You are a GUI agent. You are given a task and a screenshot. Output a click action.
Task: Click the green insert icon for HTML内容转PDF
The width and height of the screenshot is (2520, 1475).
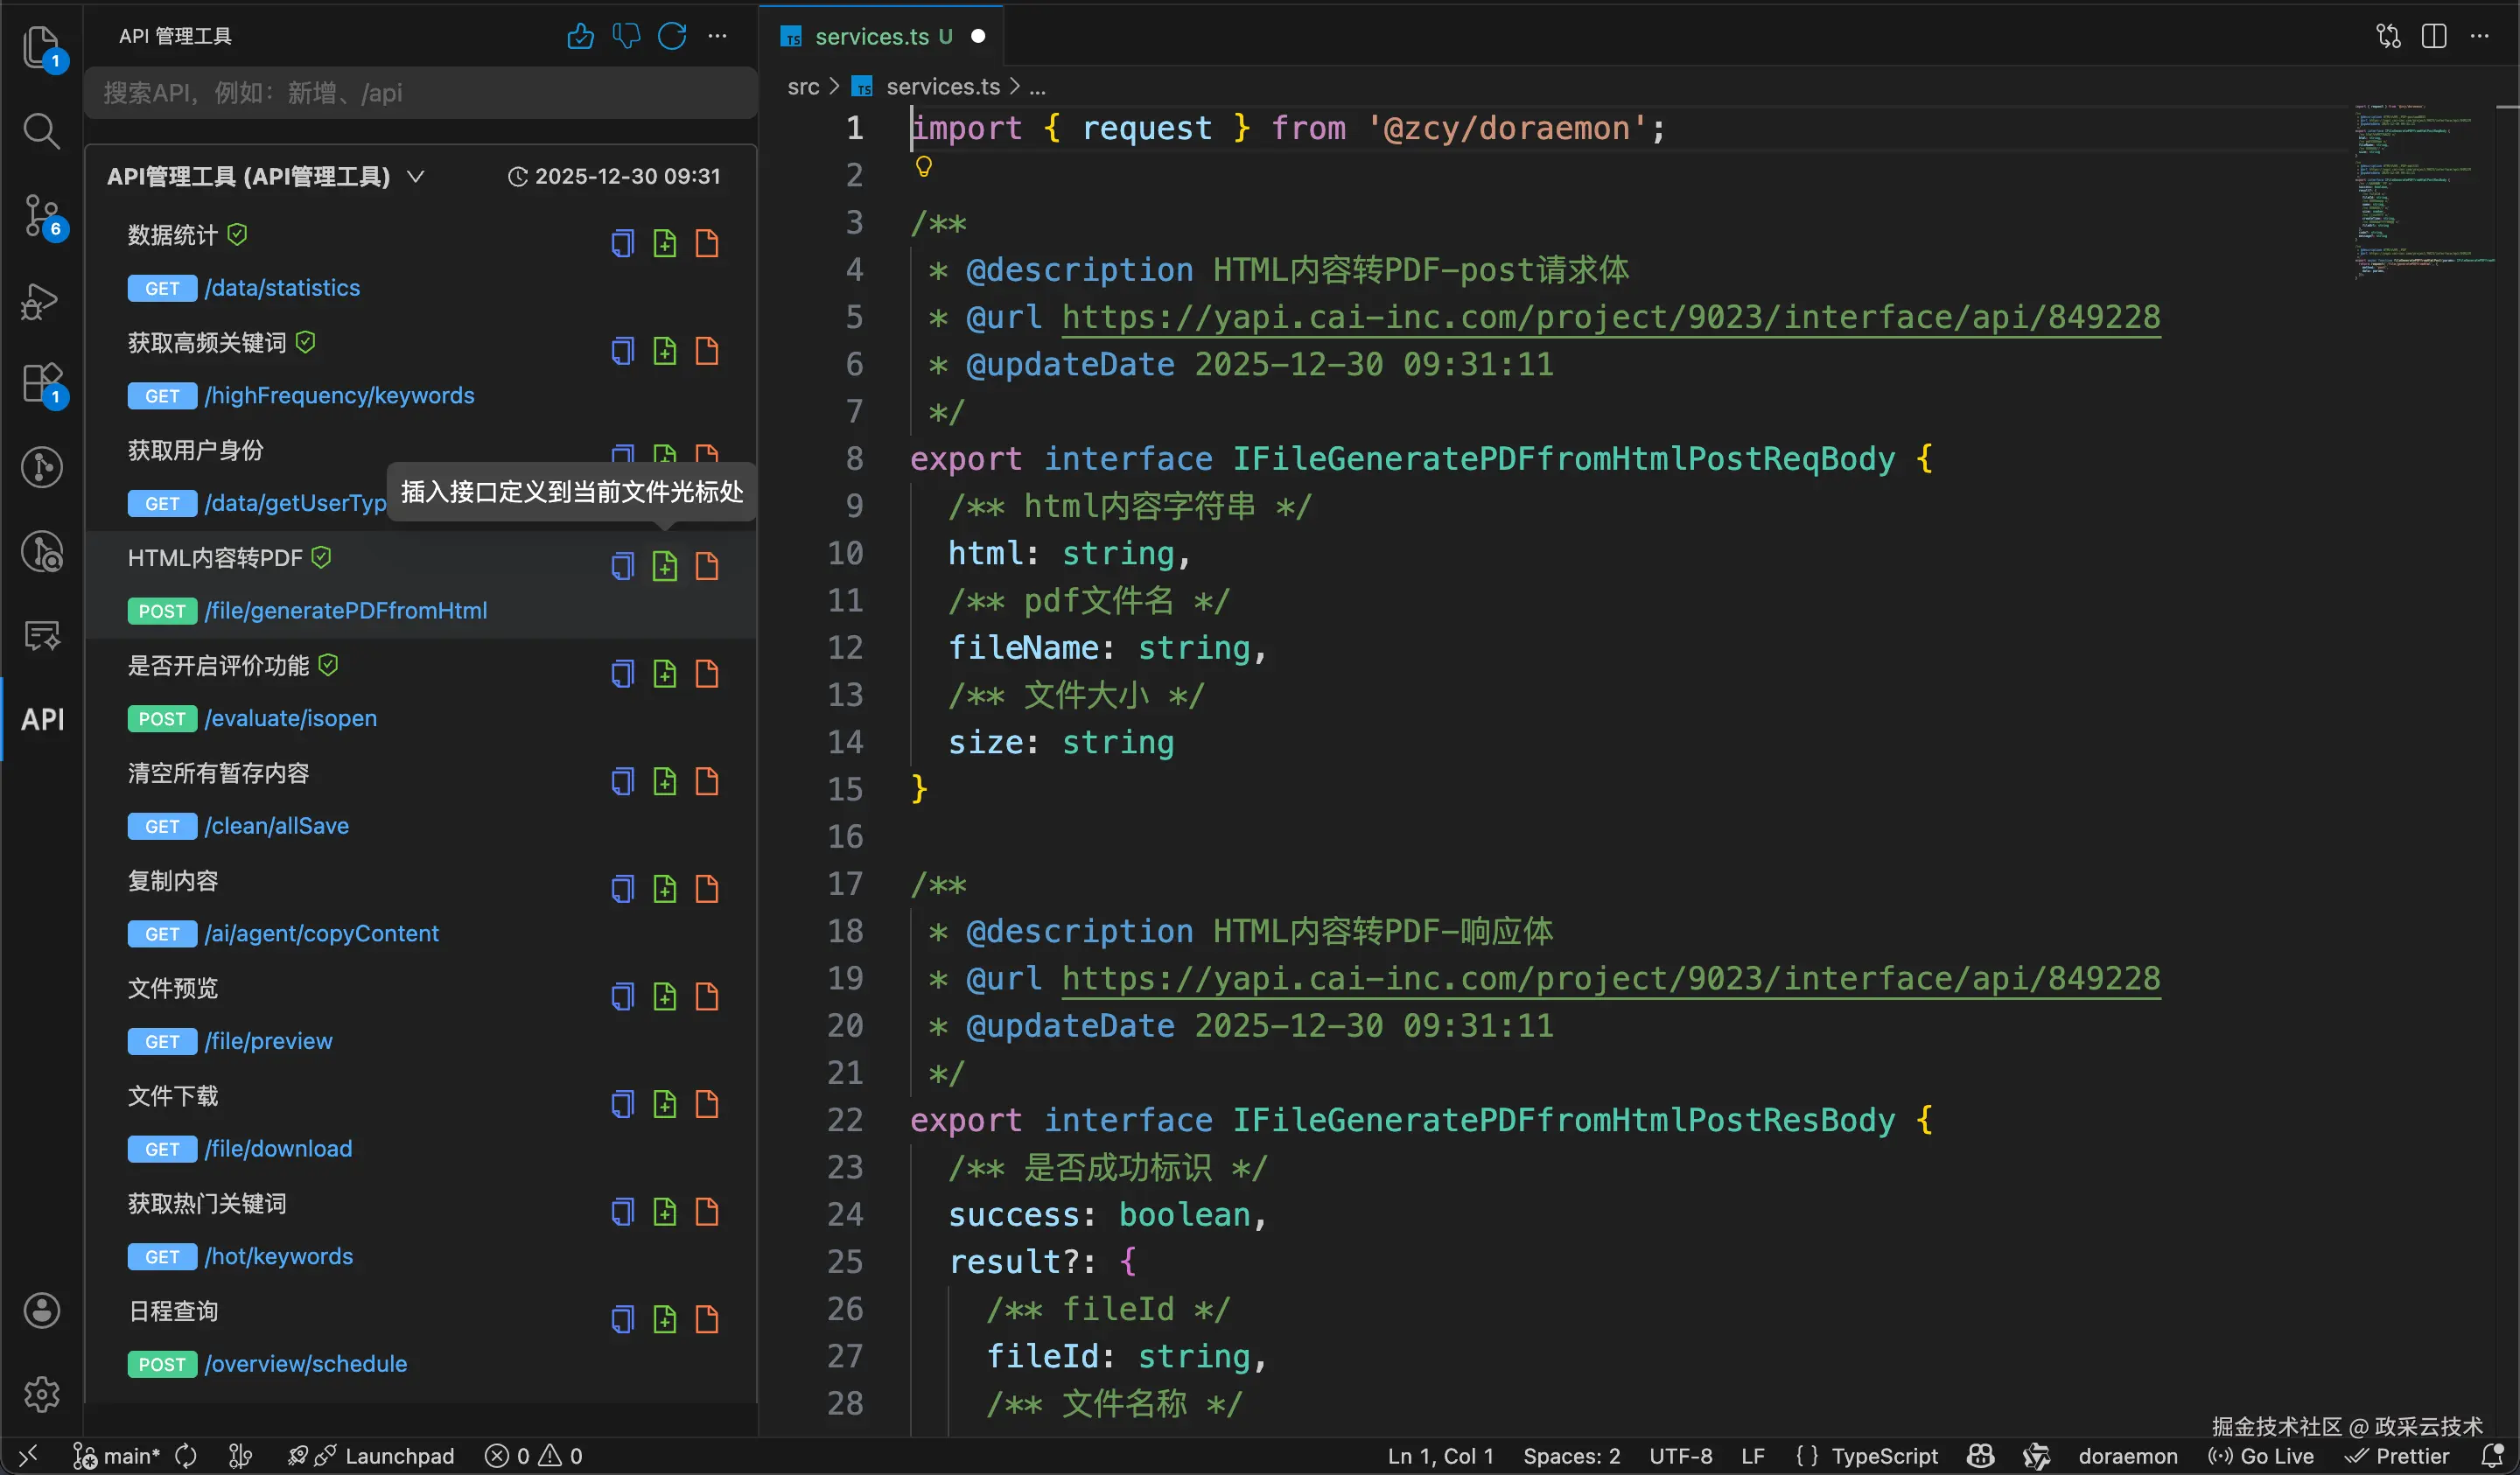click(665, 566)
